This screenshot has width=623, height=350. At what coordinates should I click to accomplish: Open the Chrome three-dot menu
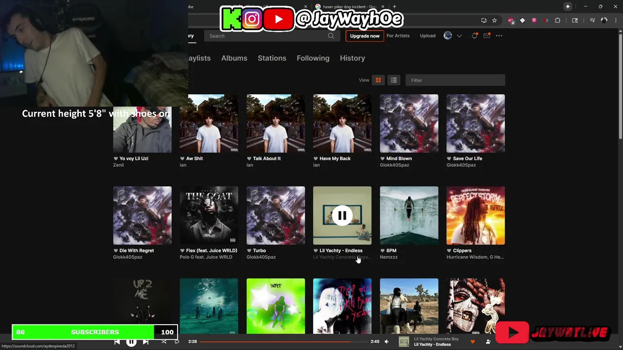click(616, 20)
